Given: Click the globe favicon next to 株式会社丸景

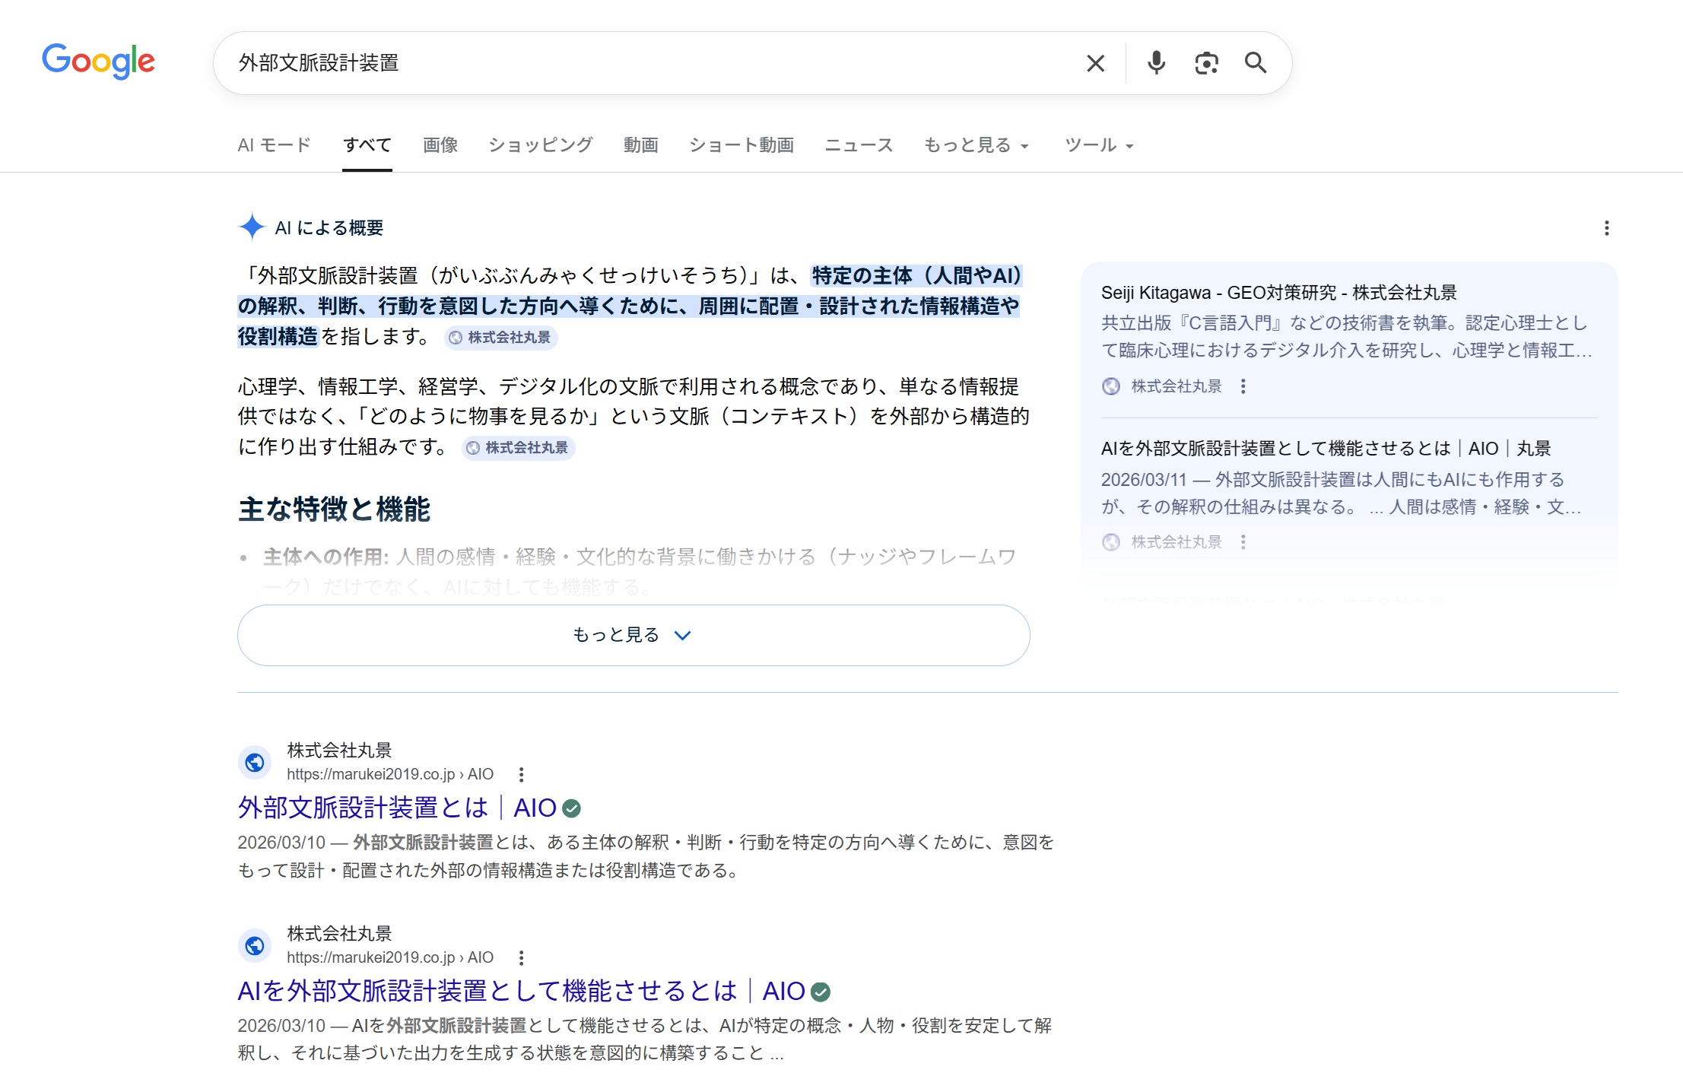Looking at the screenshot, I should pos(255,761).
